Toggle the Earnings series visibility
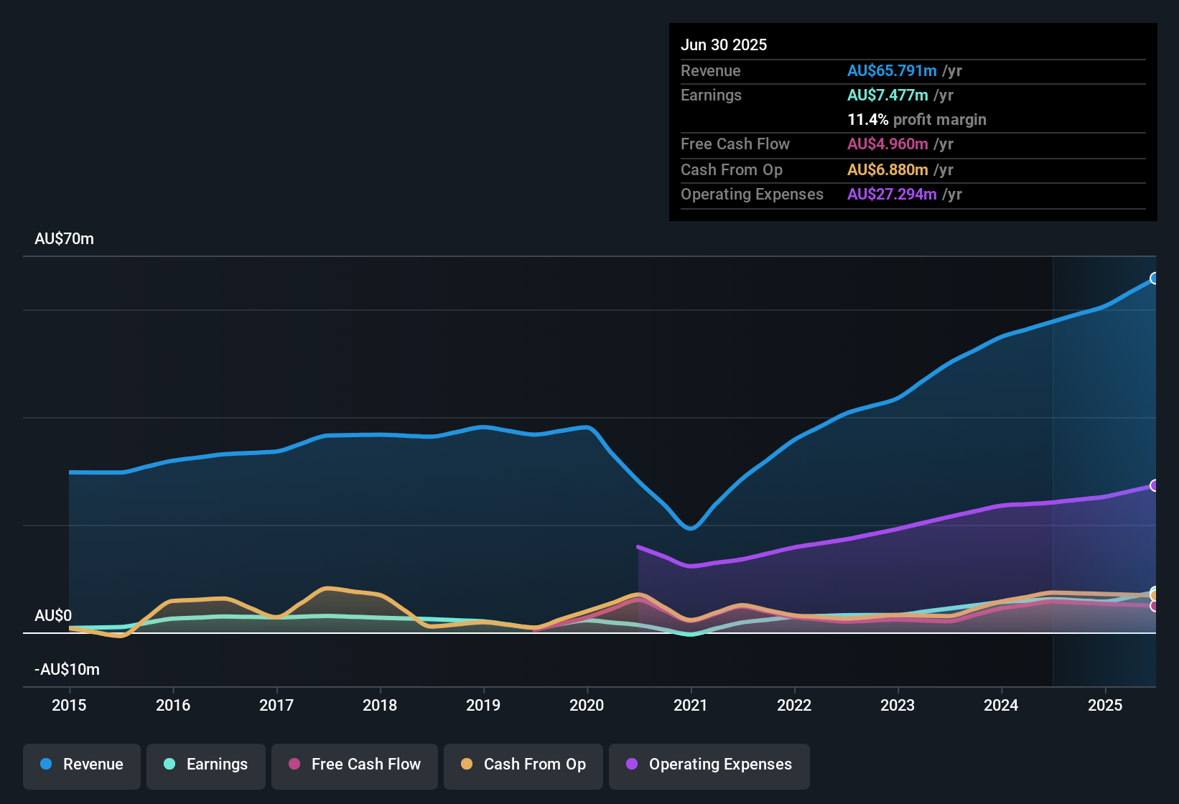Viewport: 1179px width, 804px height. (x=205, y=765)
